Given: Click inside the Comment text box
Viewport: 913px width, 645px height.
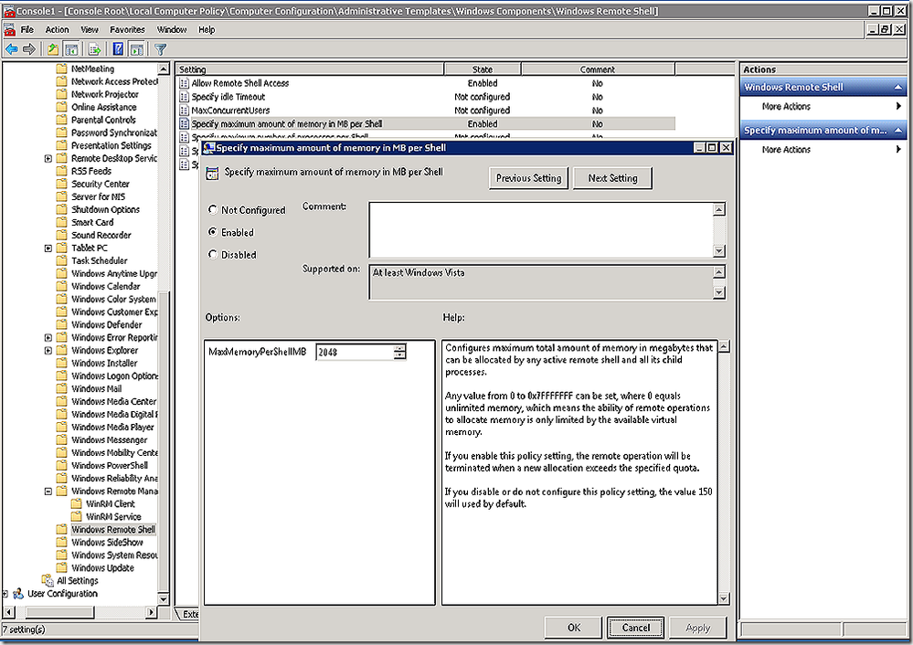Looking at the screenshot, I should click(541, 229).
